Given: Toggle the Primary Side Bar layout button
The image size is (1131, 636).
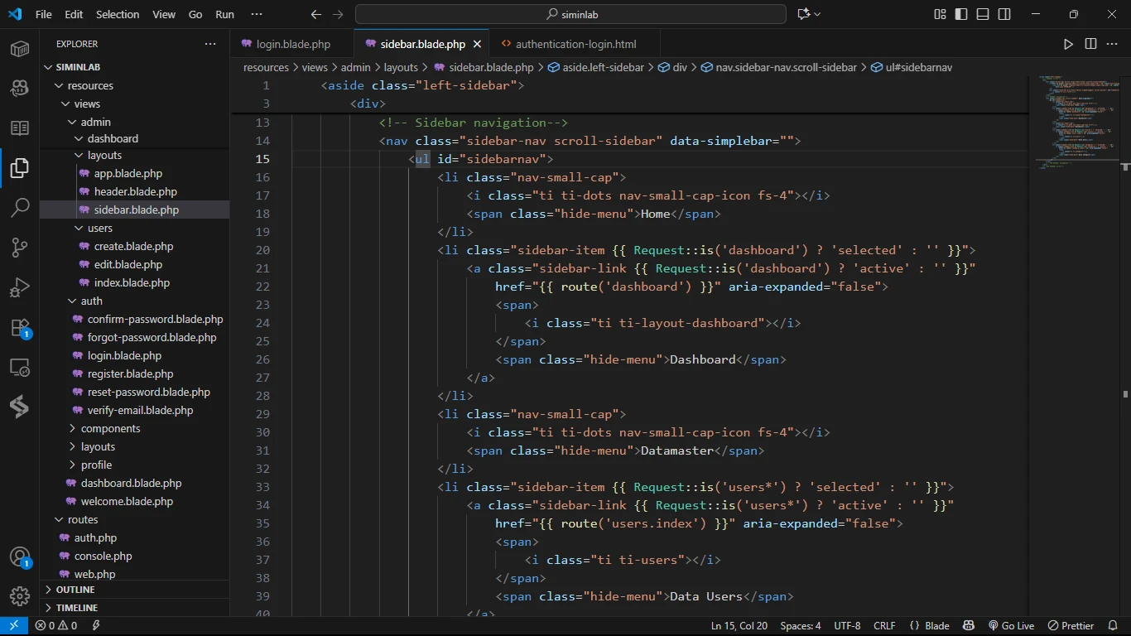Looking at the screenshot, I should (961, 14).
